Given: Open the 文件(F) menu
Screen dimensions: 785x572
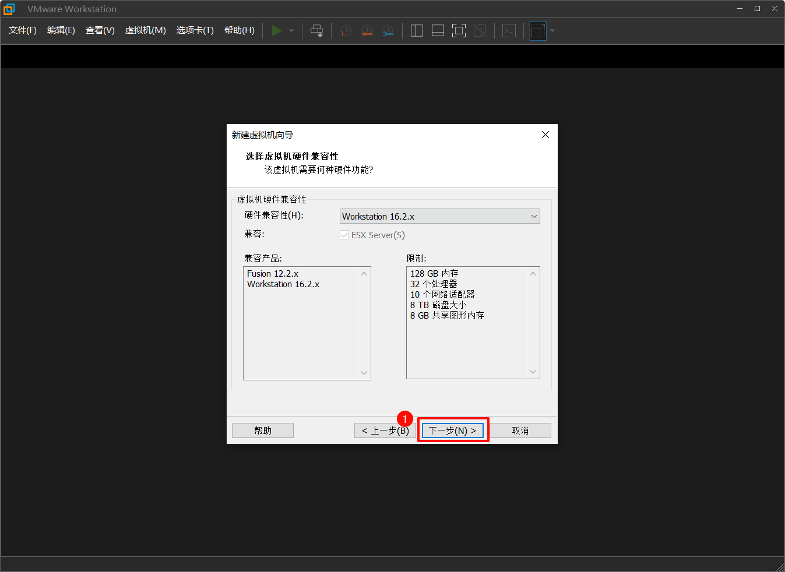Looking at the screenshot, I should (x=23, y=30).
